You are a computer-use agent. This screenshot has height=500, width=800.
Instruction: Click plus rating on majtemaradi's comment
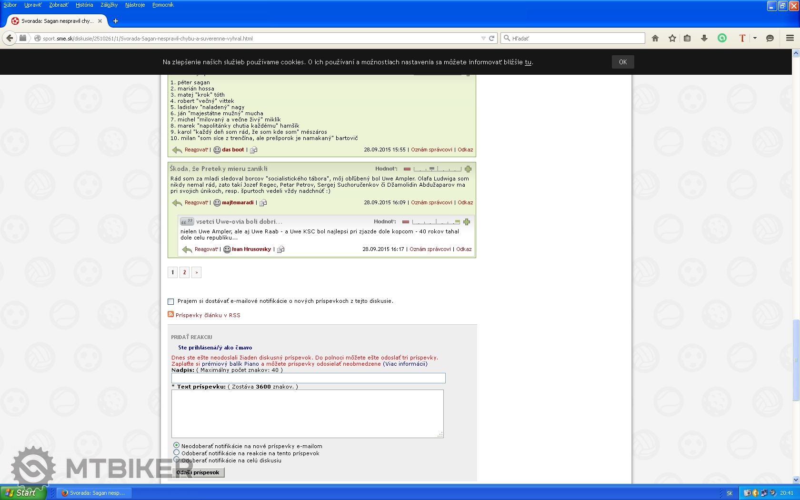pyautogui.click(x=468, y=169)
